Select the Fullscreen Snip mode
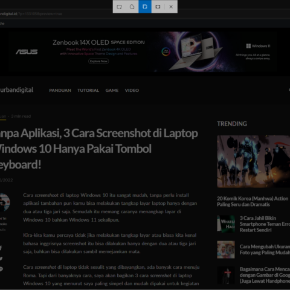Screen dimensions: 290x290 point(158,7)
